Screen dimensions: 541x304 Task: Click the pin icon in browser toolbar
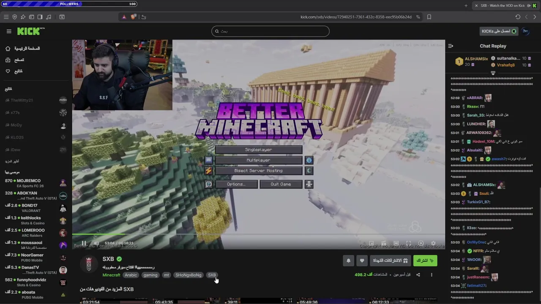tap(23, 17)
